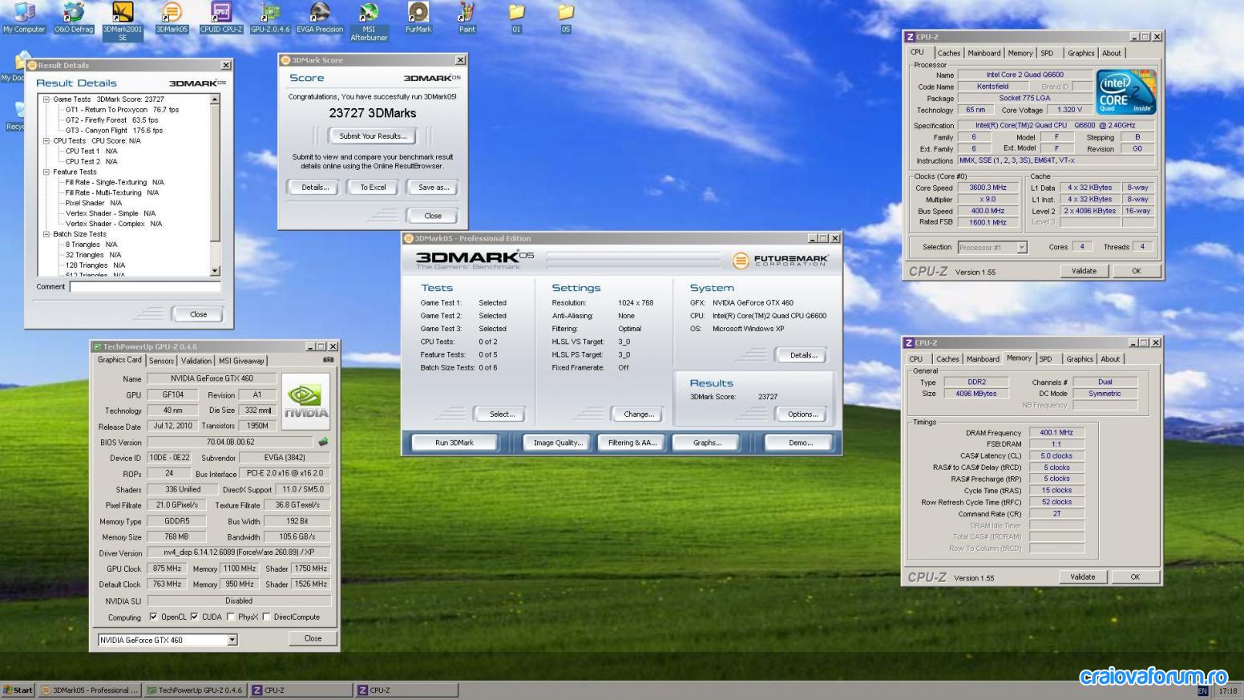The height and width of the screenshot is (700, 1244).
Task: Click the Futuremark Corporation logo
Action: click(x=781, y=261)
